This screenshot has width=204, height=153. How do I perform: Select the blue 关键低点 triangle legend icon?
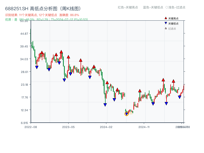tap(165, 23)
